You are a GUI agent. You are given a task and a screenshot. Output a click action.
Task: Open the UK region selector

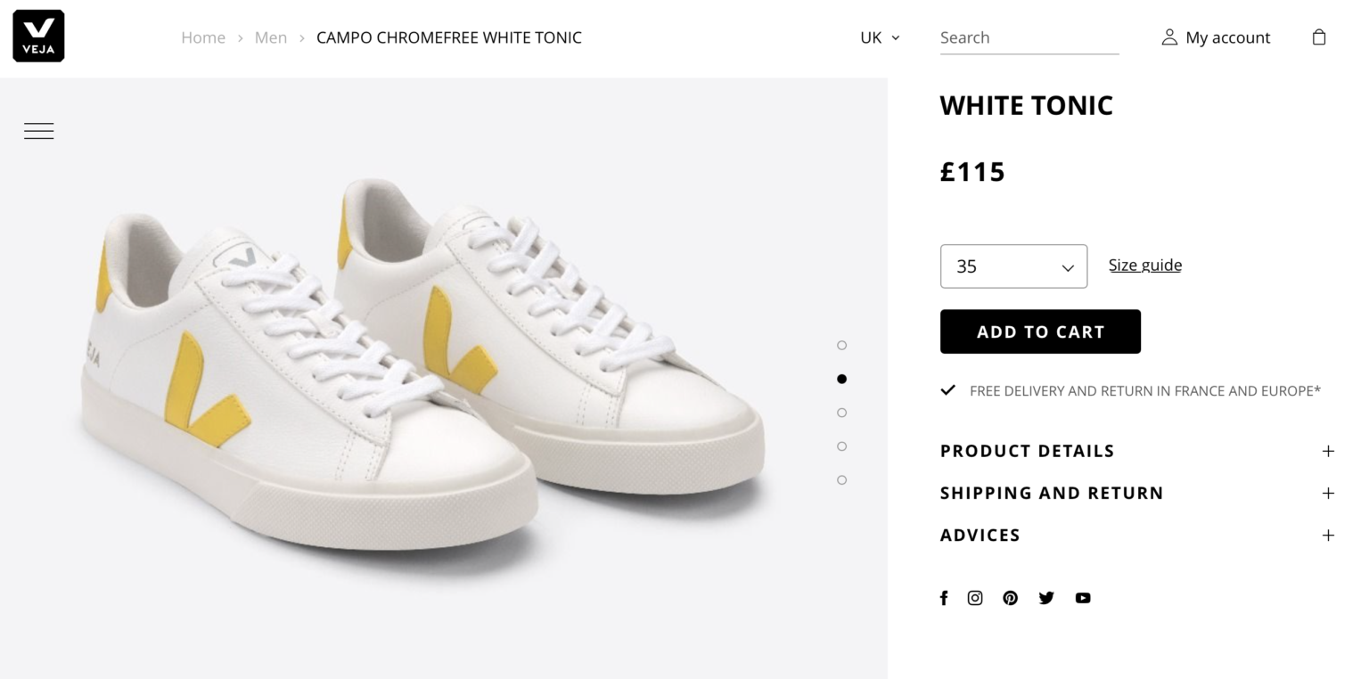click(878, 37)
